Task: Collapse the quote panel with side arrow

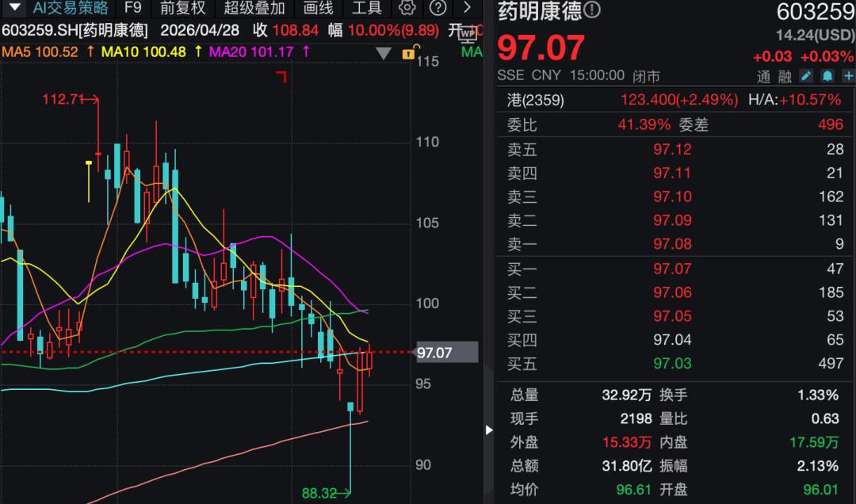Action: click(489, 430)
